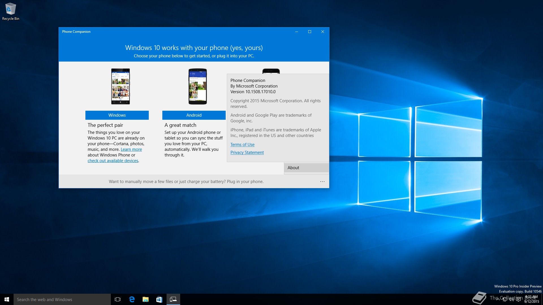This screenshot has width=543, height=305.
Task: Close the Phone Companion window
Action: pos(323,32)
